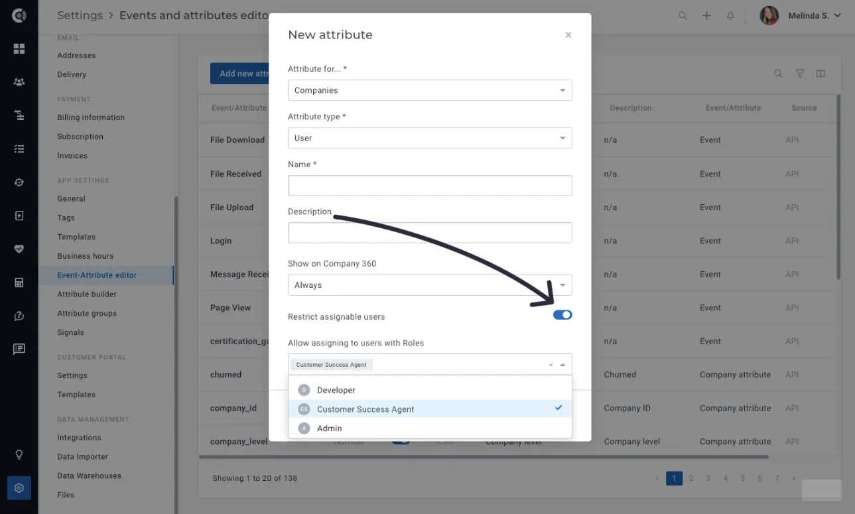Screen dimensions: 855x514
Task: Open the table columns layout icon
Action: (x=821, y=74)
